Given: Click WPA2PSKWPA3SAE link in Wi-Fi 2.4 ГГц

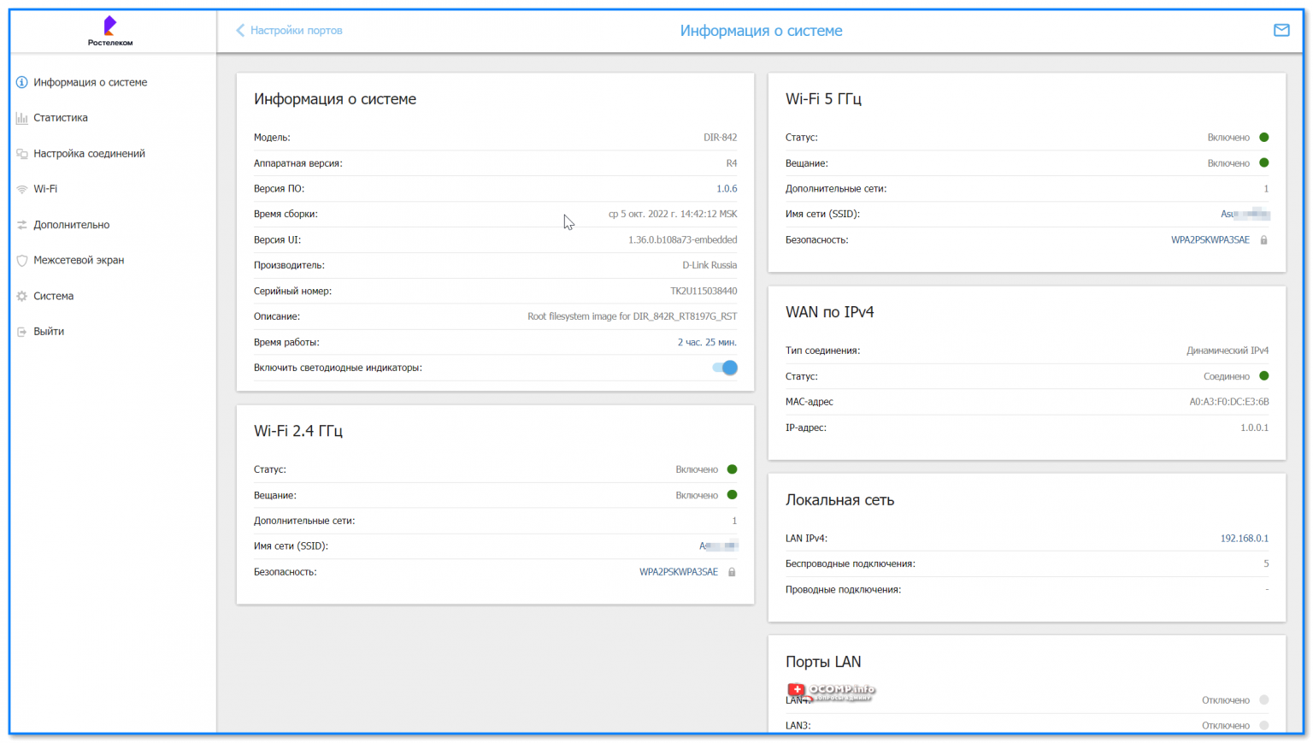Looking at the screenshot, I should pyautogui.click(x=679, y=572).
